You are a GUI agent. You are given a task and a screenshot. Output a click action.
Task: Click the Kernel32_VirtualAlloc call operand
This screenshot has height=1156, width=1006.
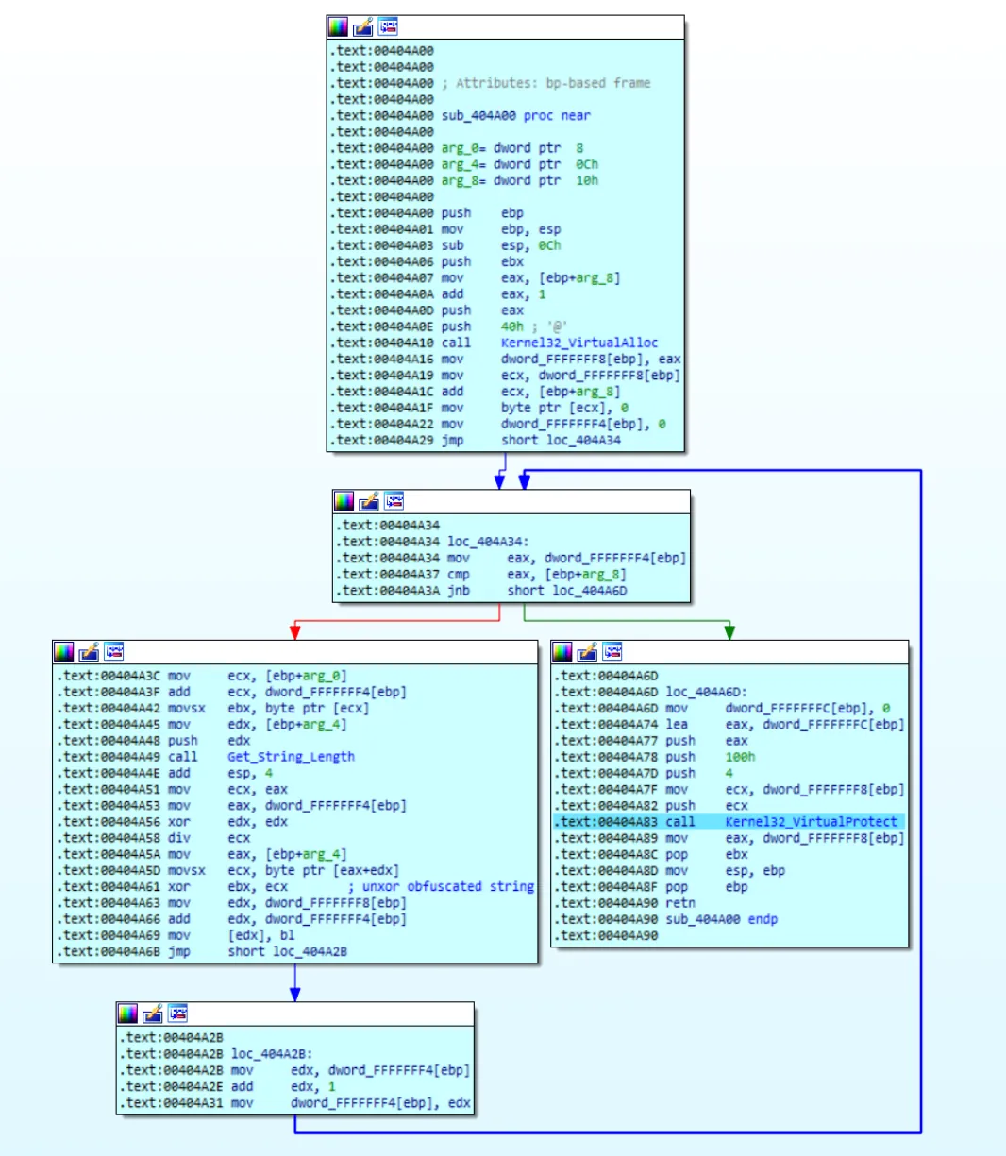(x=579, y=343)
